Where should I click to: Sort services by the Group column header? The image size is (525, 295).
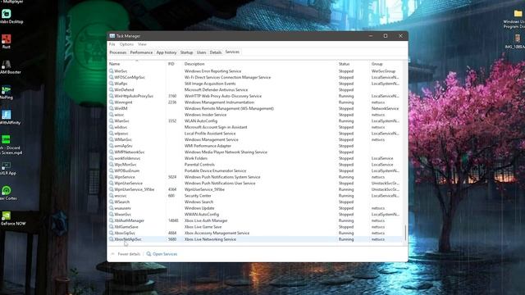(386, 64)
